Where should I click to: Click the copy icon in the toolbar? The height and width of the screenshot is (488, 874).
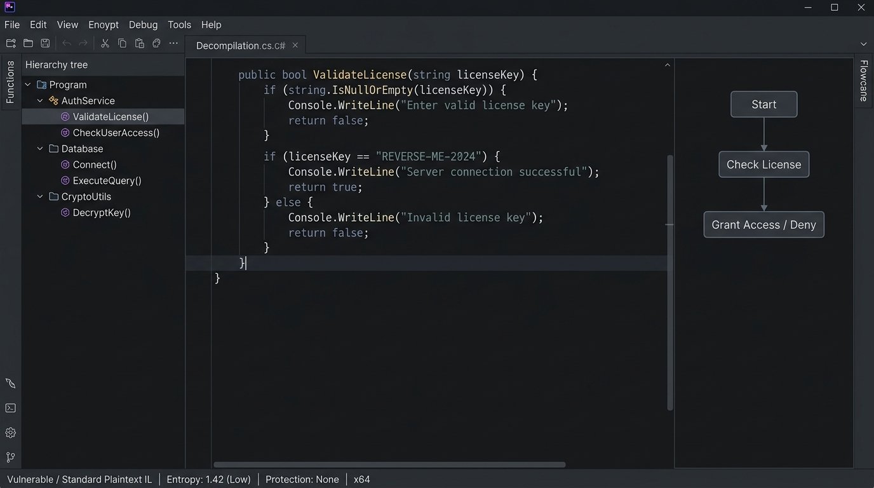point(122,43)
